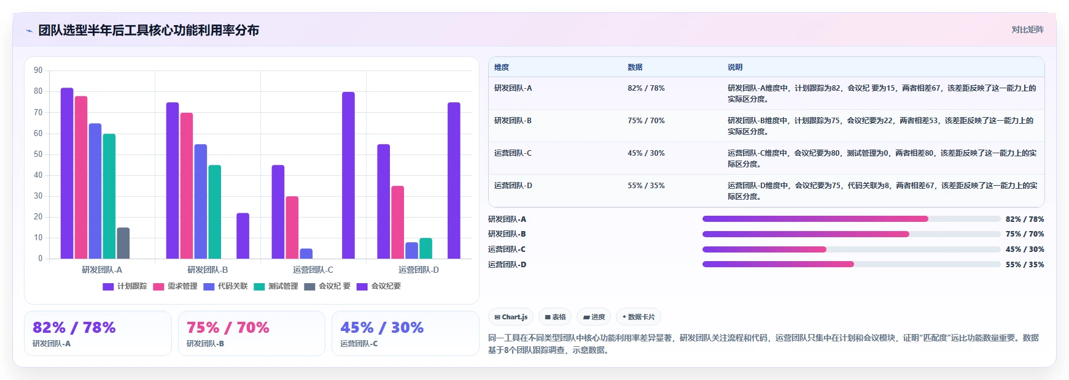
Task: Open the 45% / 30% 运营团队-C stat card
Action: pyautogui.click(x=405, y=333)
